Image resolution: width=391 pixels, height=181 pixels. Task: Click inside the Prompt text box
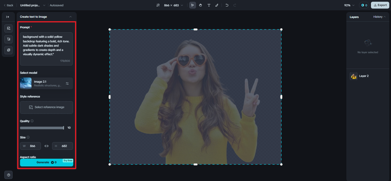click(46, 49)
